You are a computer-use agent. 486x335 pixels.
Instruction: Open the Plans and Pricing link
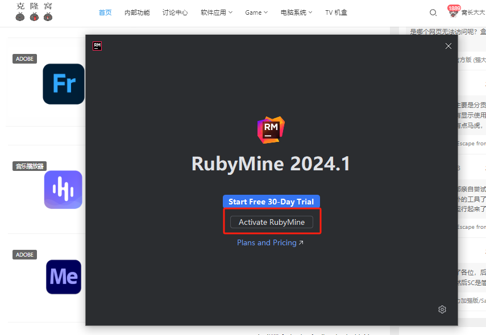point(270,243)
